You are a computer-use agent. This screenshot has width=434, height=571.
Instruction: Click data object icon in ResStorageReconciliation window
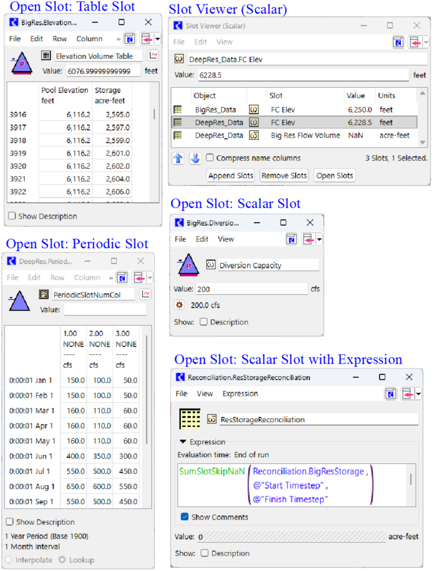190,419
